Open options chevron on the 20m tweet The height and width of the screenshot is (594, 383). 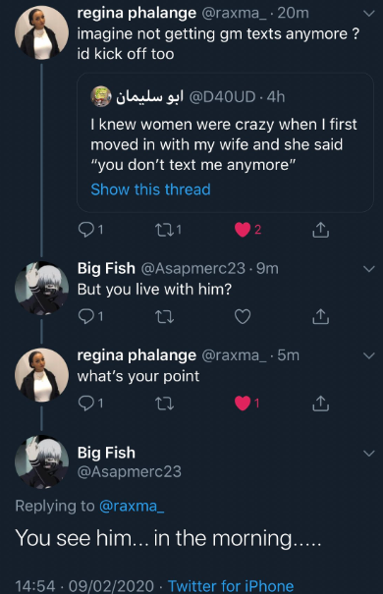pos(368,14)
